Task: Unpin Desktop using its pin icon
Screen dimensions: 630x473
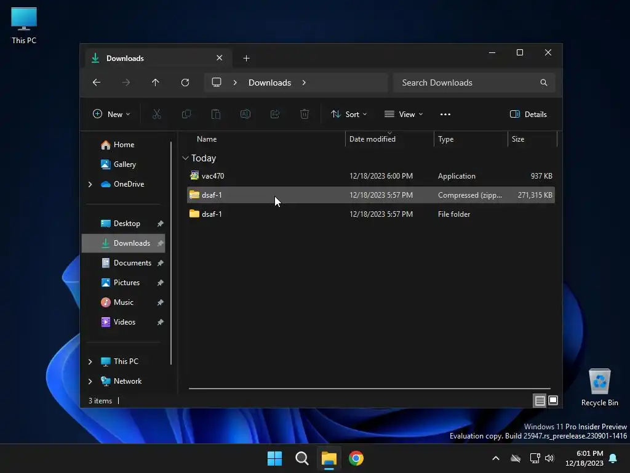Action: point(161,224)
